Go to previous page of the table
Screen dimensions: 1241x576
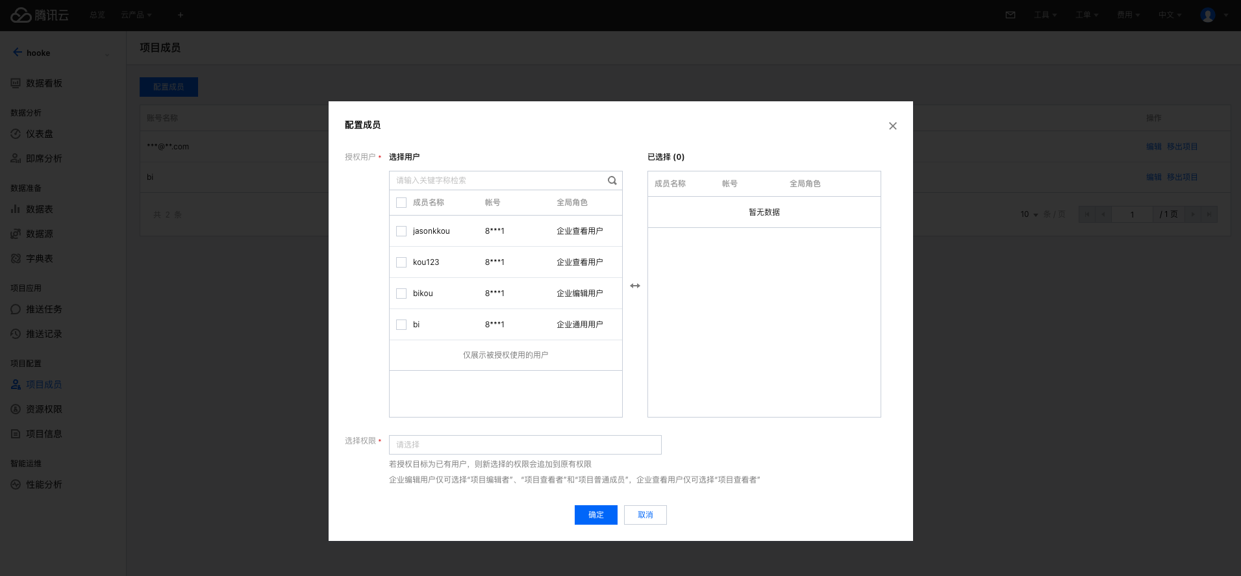pos(1103,214)
